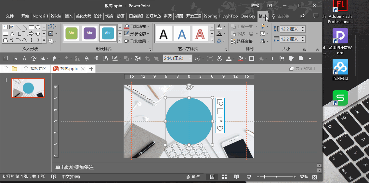This screenshot has width=369, height=183.
Task: Switch to the 插入 tab
Action: pos(69,16)
